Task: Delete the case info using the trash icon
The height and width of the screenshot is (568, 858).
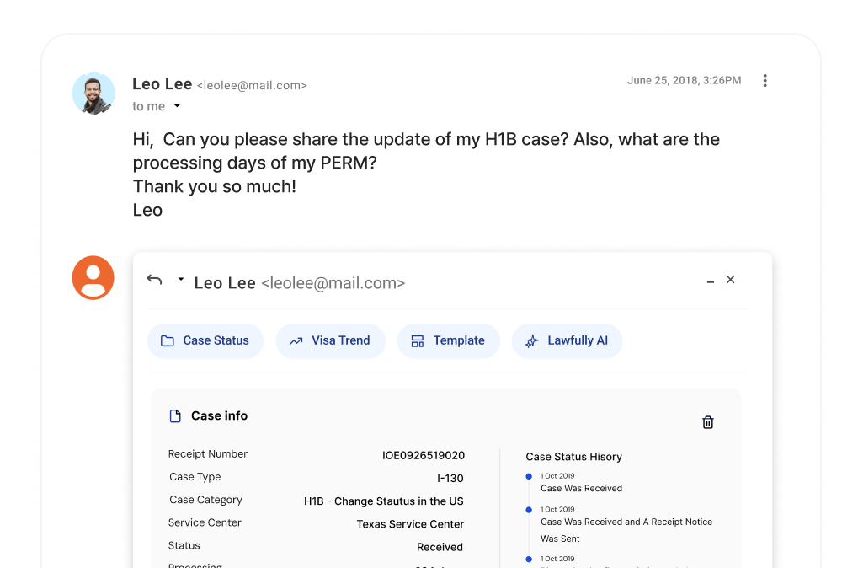Action: (x=707, y=421)
